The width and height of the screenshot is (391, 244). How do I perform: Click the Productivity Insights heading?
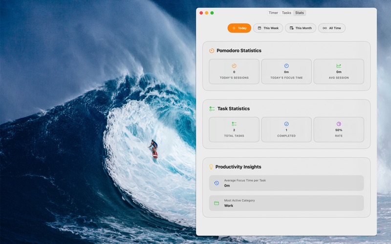pyautogui.click(x=238, y=167)
